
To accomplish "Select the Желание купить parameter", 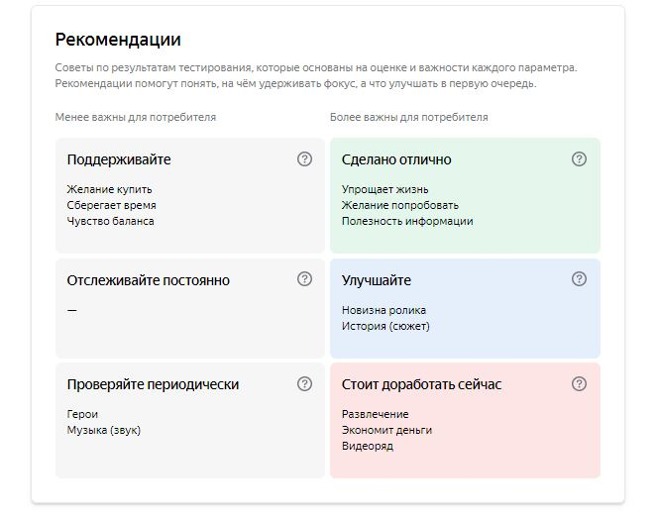I will (109, 189).
